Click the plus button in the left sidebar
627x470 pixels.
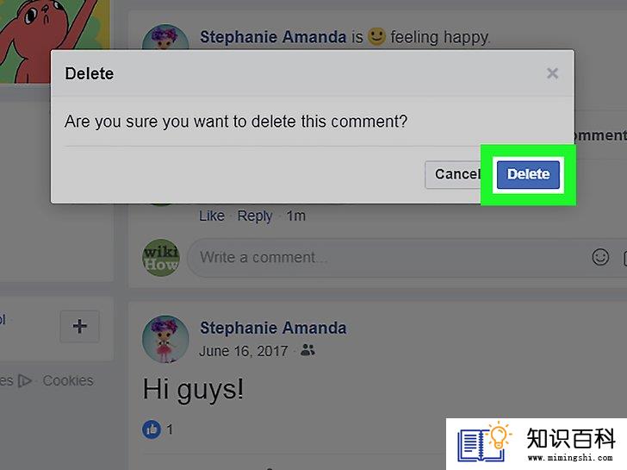point(79,326)
